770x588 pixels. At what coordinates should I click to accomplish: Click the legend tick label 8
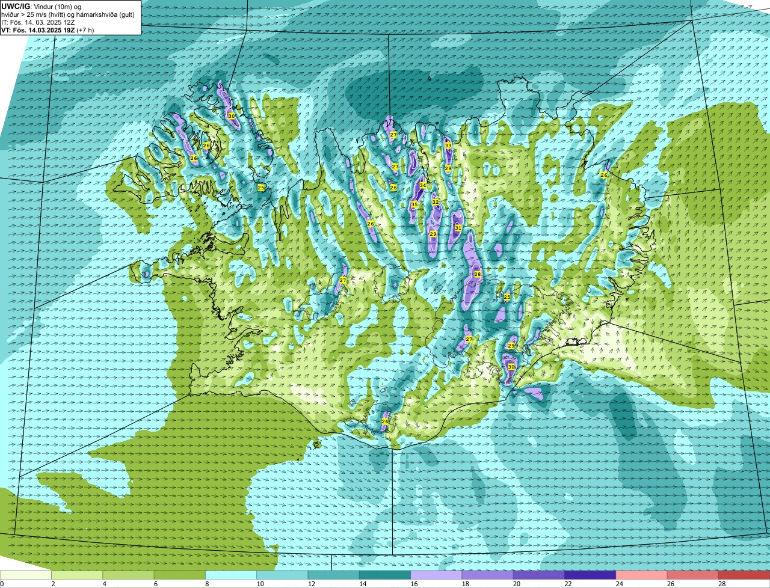pos(208,584)
